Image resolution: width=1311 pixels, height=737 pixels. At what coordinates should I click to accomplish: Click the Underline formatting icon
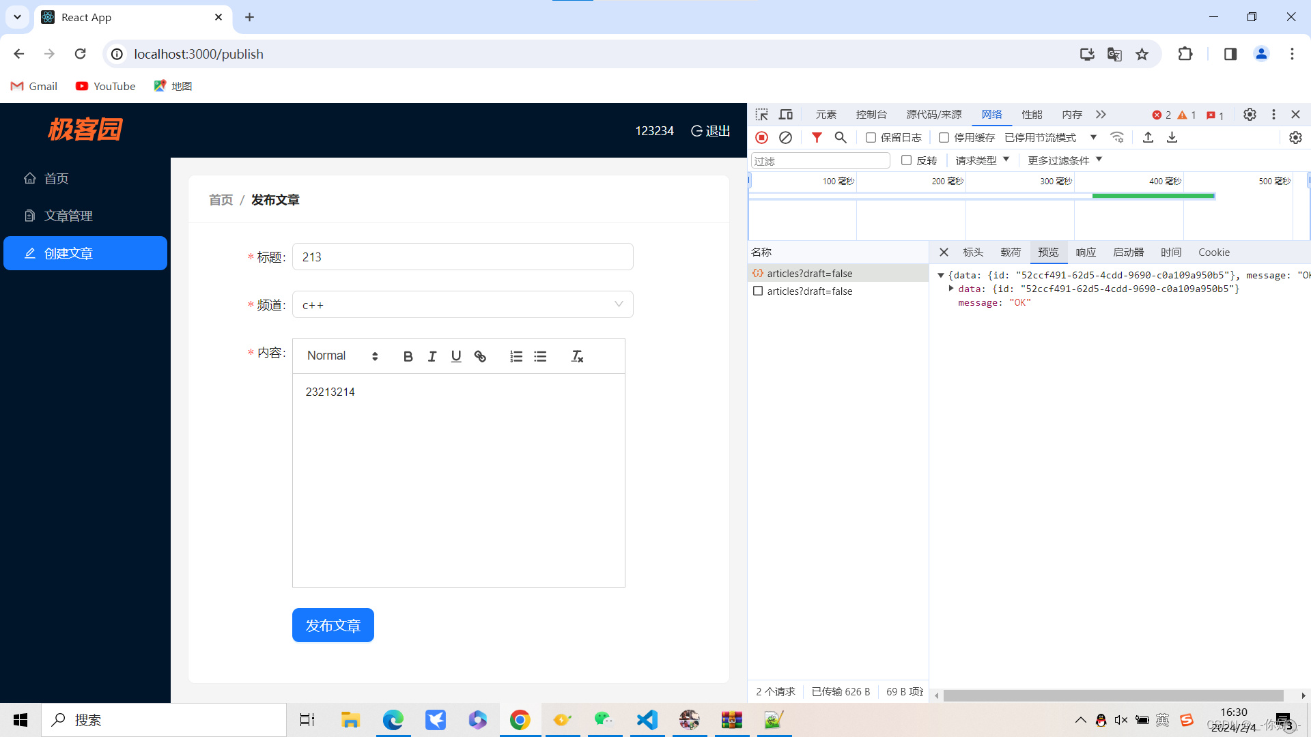[455, 356]
